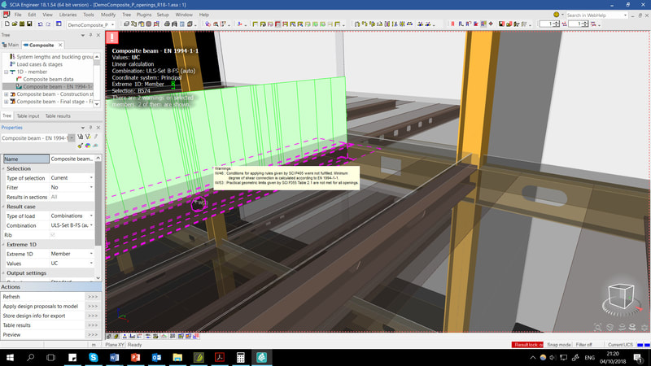This screenshot has width=651, height=366.
Task: Click the first icon in viewport bottom toolbar
Action: (x=109, y=336)
